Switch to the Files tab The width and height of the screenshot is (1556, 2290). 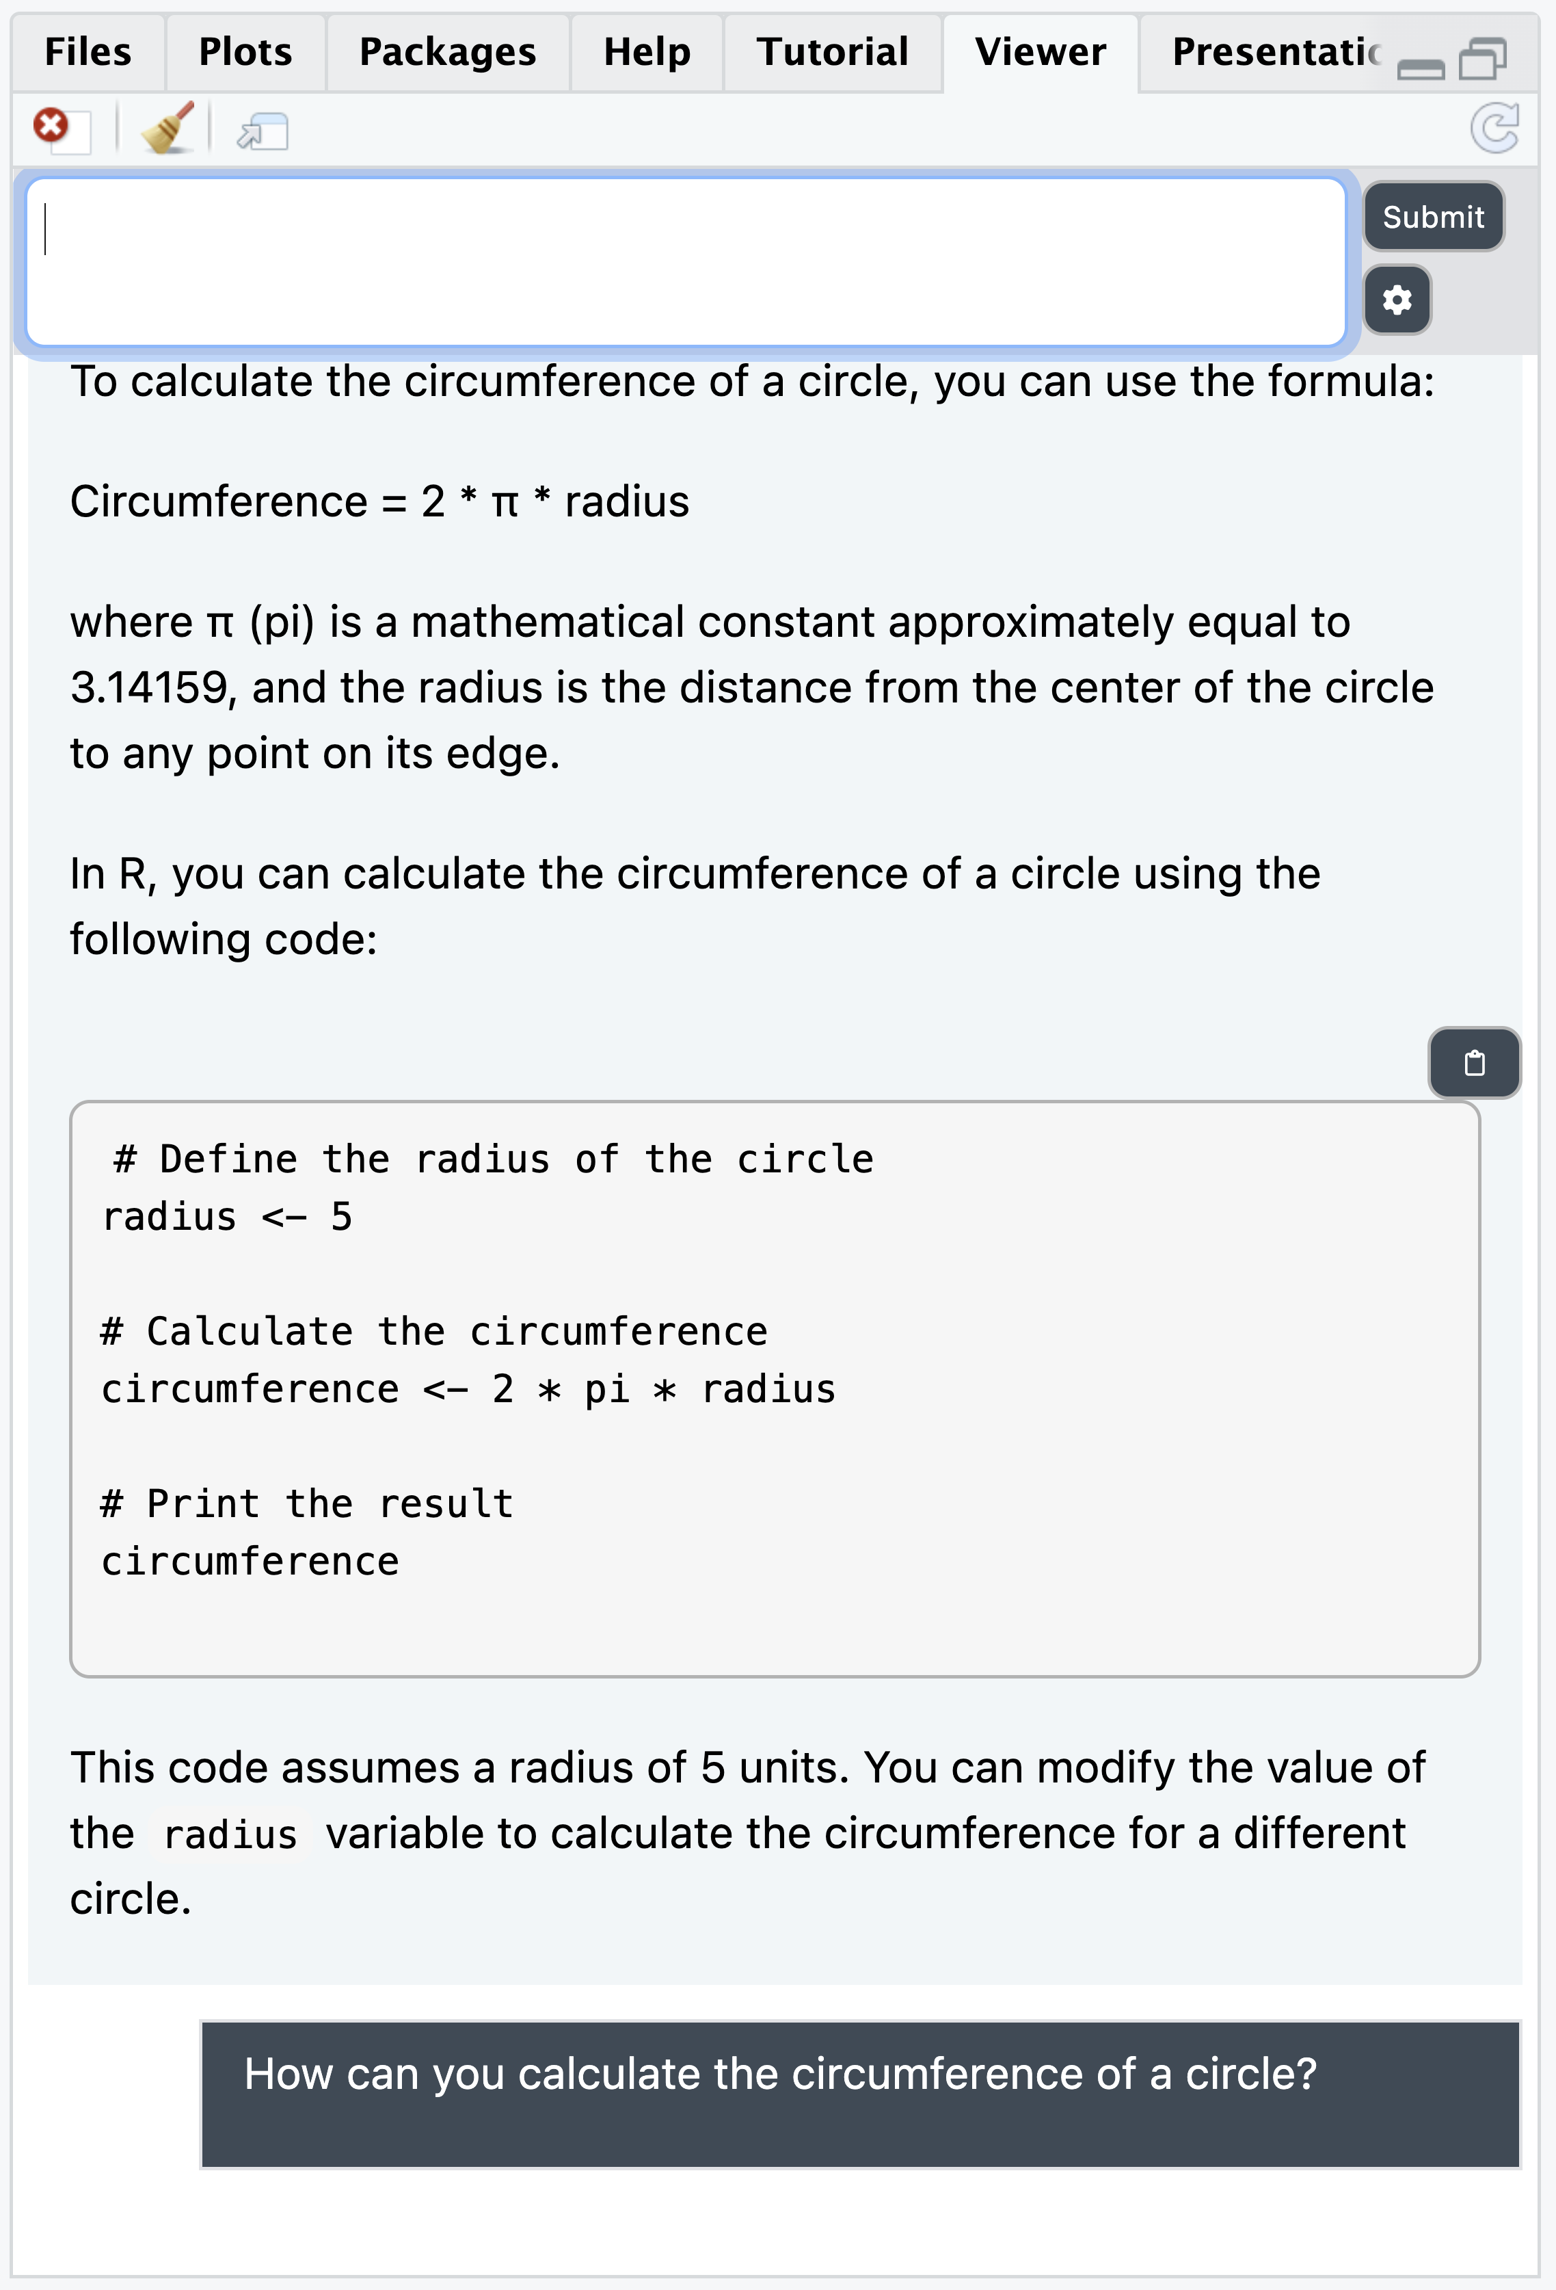pos(88,52)
